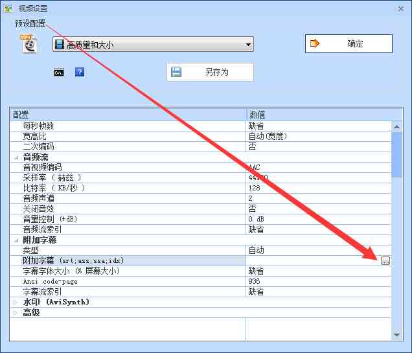Expand the 水印 (AviSynth) section

[16, 302]
